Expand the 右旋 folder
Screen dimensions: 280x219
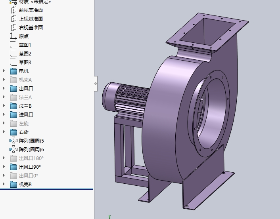coord(4,132)
